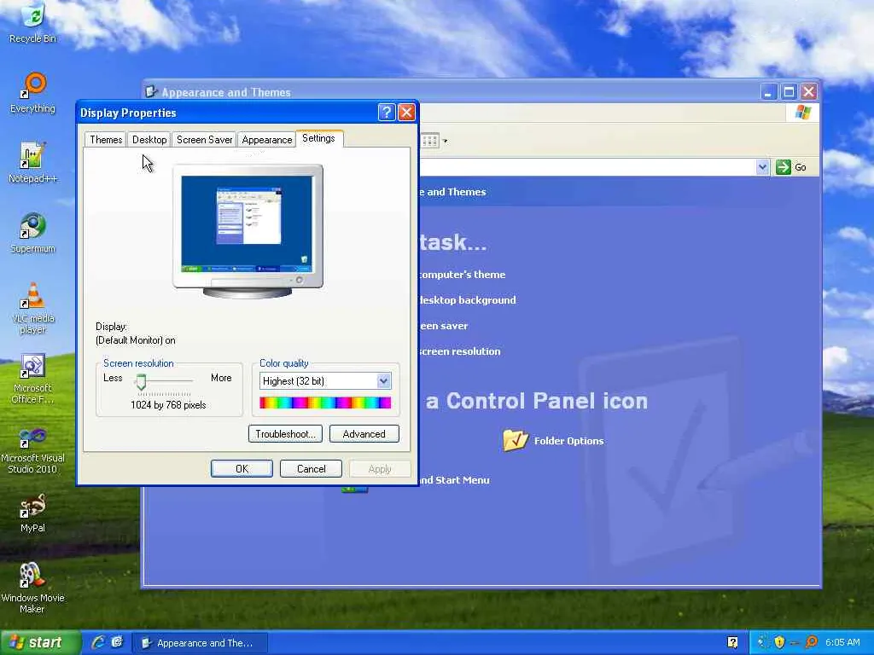Select the Settings tab
The height and width of the screenshot is (655, 874).
tap(319, 138)
